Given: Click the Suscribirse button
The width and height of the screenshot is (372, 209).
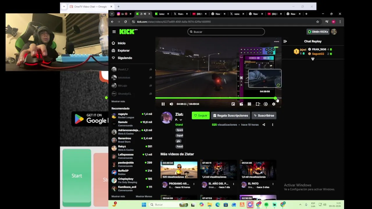Looking at the screenshot, I should tap(264, 116).
